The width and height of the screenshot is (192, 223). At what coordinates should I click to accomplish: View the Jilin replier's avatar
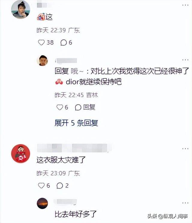point(42,61)
